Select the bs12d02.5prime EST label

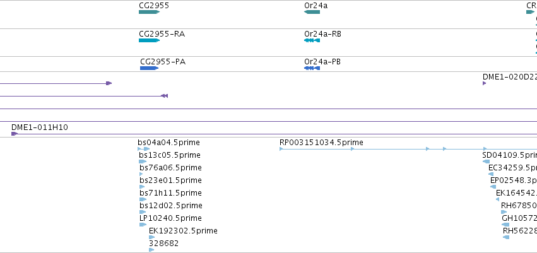pos(171,206)
